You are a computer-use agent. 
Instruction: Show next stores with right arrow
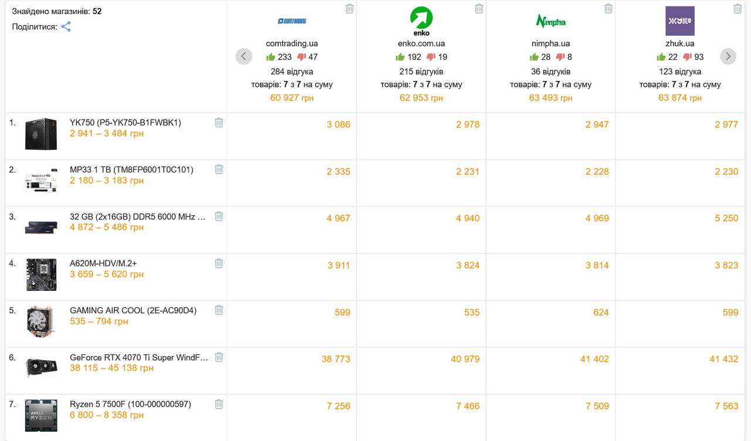728,56
